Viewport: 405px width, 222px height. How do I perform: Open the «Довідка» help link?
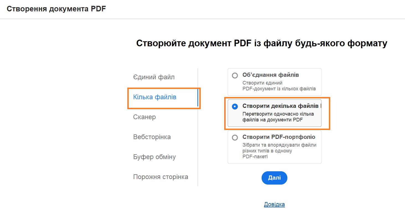(274, 204)
